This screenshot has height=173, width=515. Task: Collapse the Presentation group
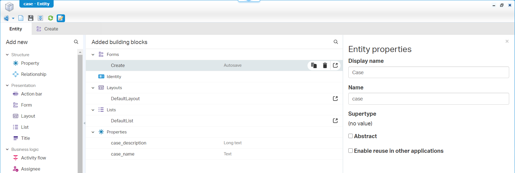tap(7, 86)
